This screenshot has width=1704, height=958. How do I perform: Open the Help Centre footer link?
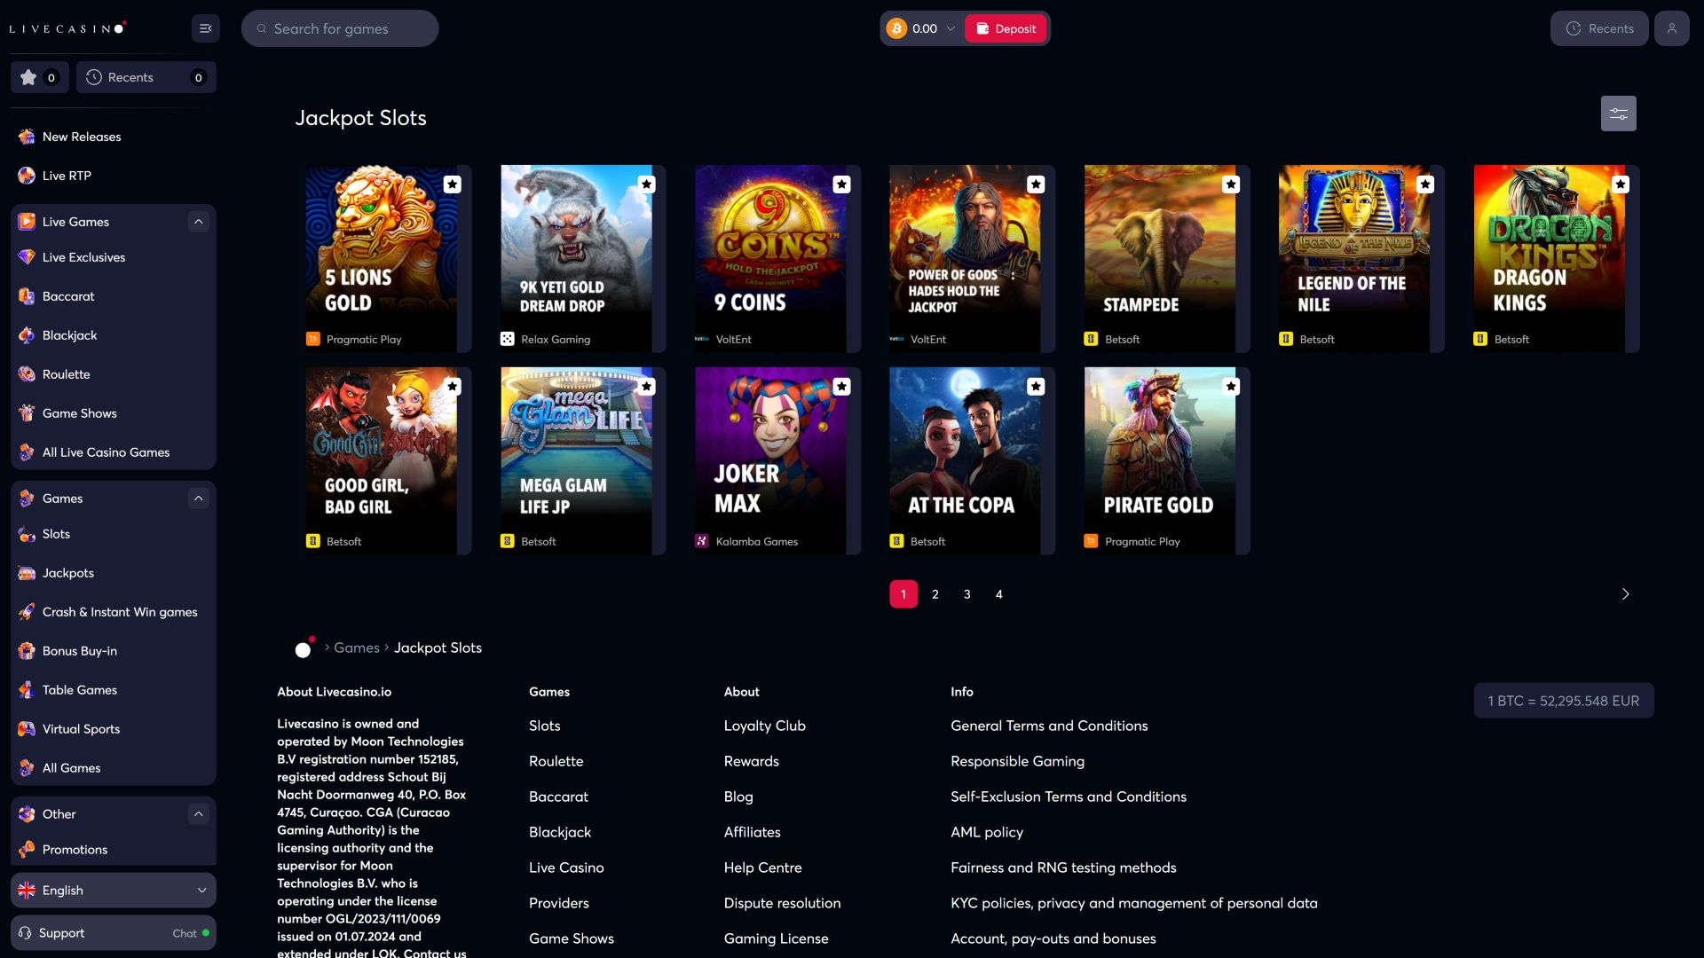[x=763, y=868]
